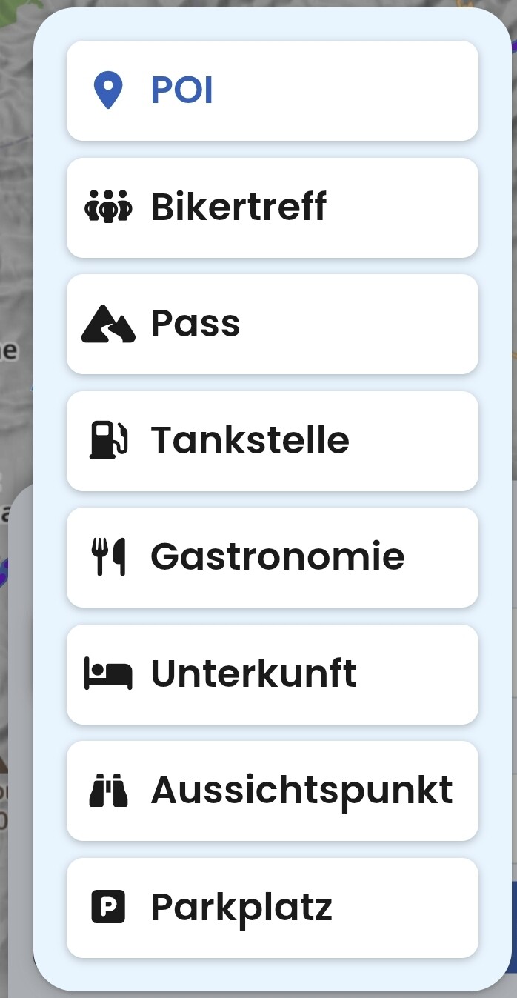Click the fork and knife icon
This screenshot has height=998, width=517.
[x=108, y=557]
